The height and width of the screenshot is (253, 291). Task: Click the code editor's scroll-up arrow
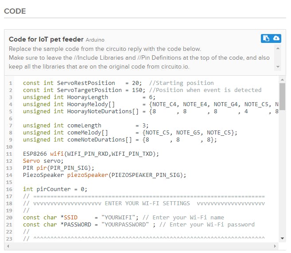[x=282, y=80]
